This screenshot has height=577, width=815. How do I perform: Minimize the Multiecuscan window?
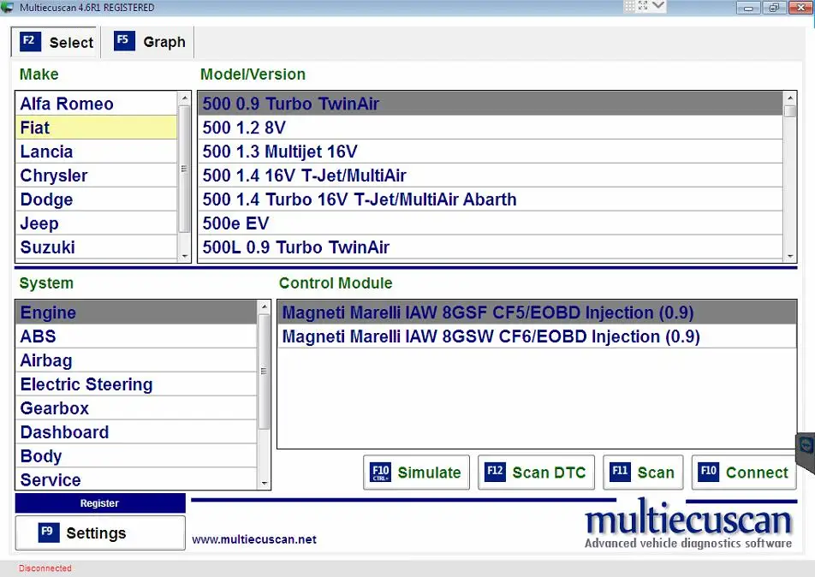748,8
